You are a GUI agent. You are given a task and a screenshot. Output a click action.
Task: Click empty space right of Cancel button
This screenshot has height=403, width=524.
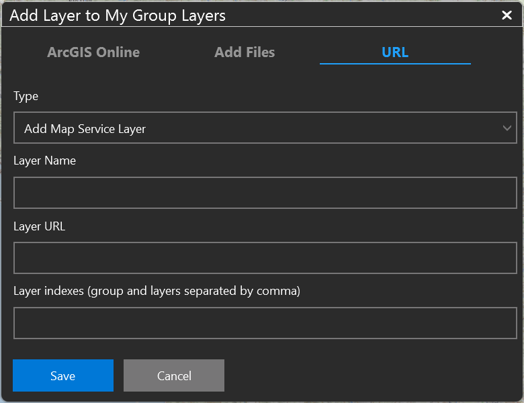(369, 375)
